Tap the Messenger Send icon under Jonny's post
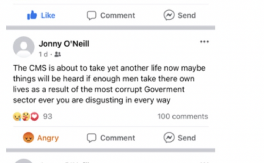This screenshot has width=264, height=163. click(169, 138)
